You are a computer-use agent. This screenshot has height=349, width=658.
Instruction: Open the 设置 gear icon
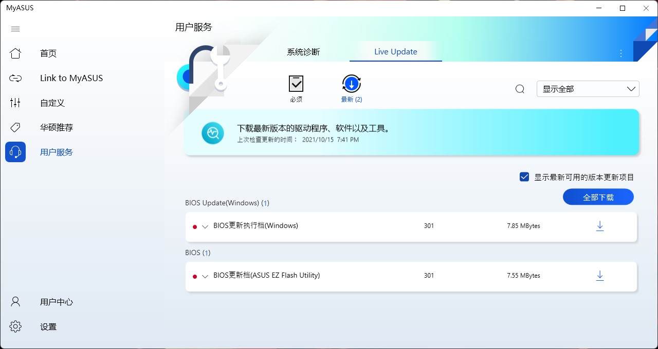click(x=15, y=326)
